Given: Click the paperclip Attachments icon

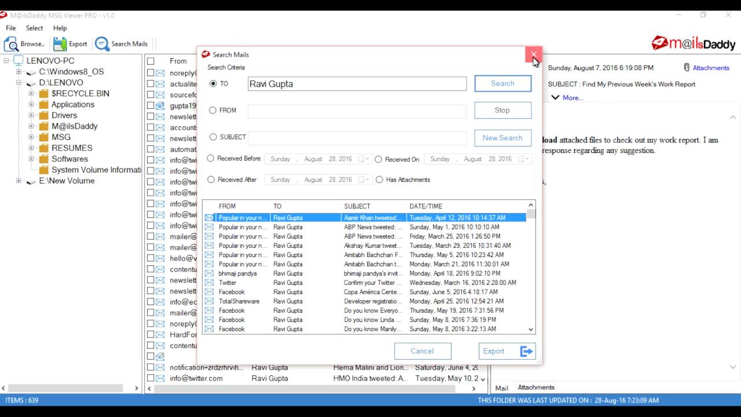Looking at the screenshot, I should [687, 68].
